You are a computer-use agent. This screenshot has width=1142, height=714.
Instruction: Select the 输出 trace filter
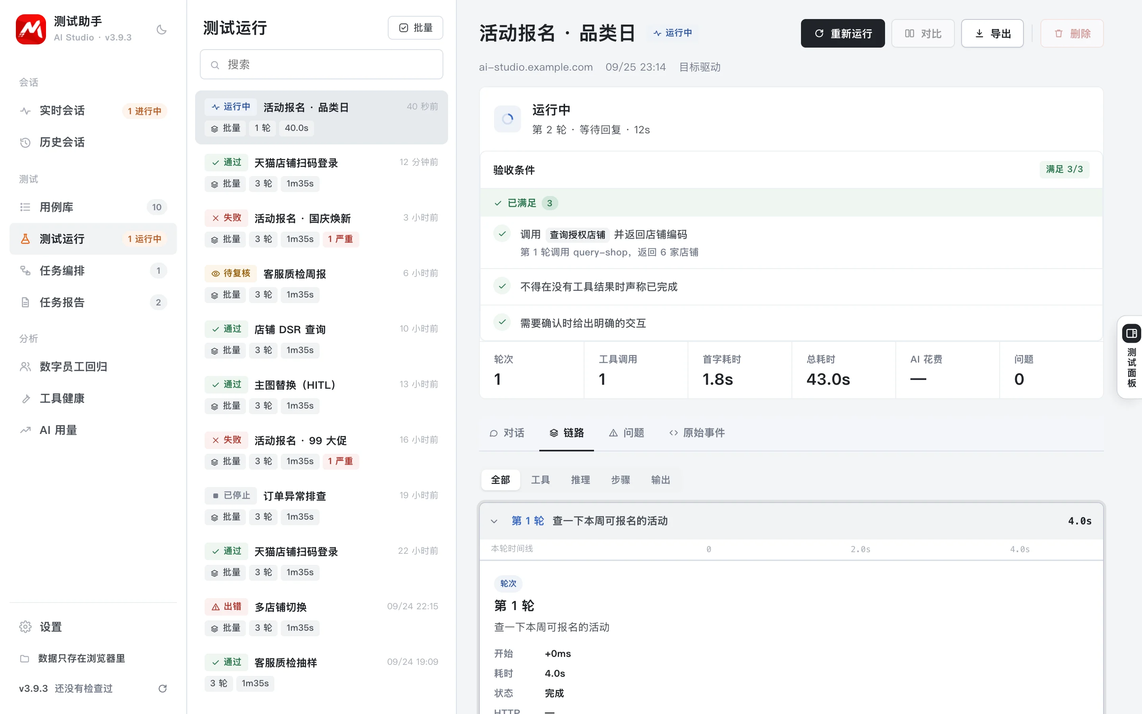point(660,480)
